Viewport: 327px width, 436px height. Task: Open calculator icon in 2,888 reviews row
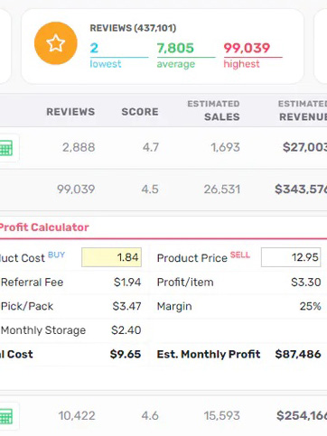click(6, 148)
